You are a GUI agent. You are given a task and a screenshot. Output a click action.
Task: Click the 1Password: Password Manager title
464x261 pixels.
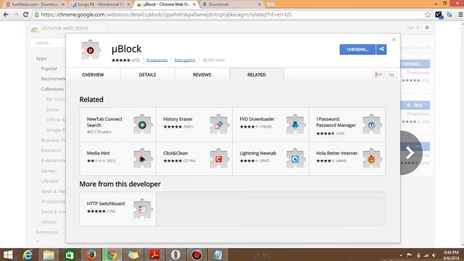[x=336, y=122]
